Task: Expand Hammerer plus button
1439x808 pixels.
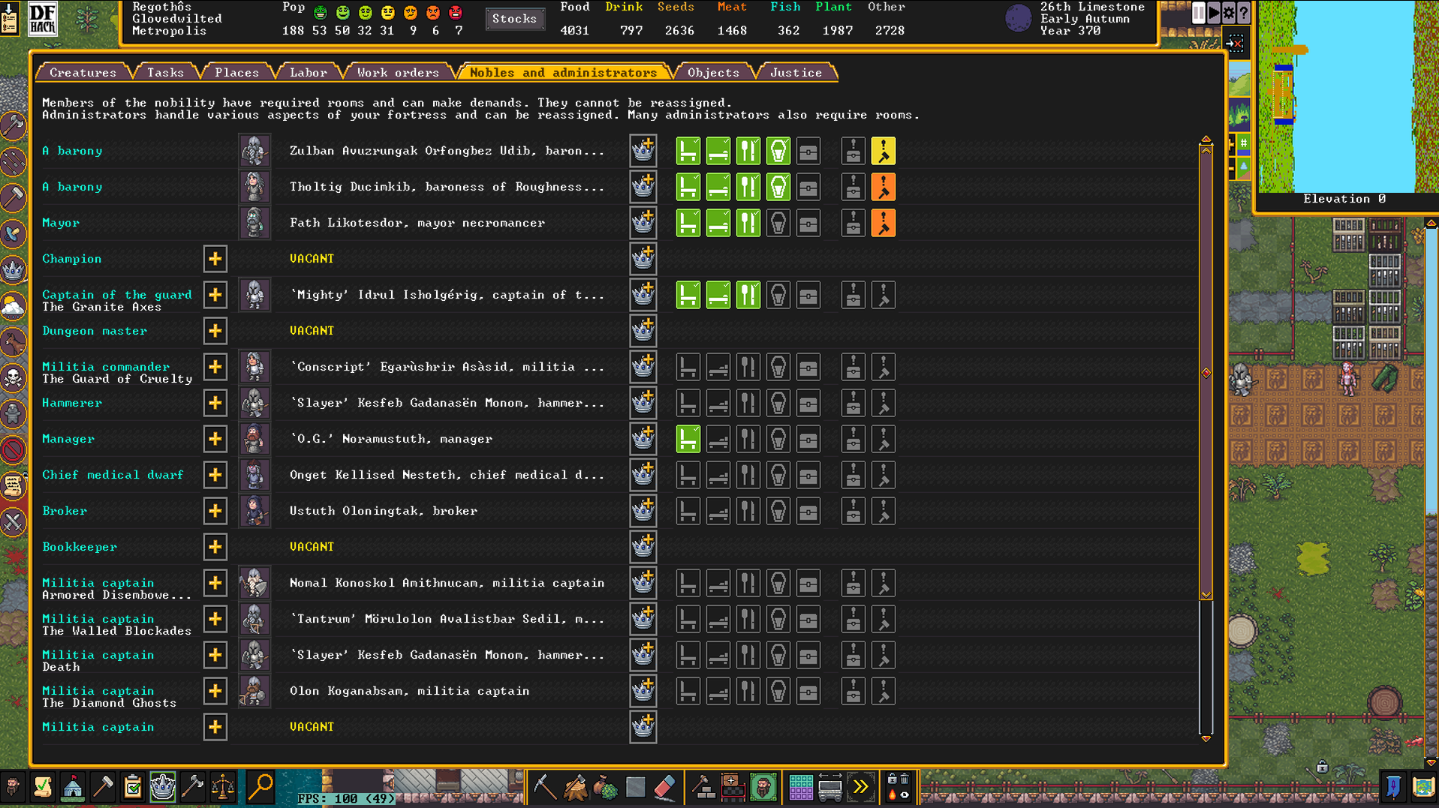Action: (x=215, y=403)
